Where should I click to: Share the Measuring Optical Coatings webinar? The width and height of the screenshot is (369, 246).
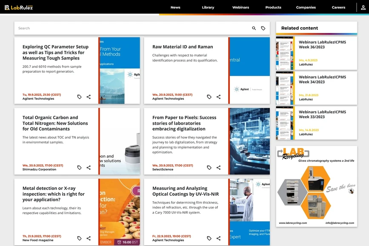tap(218, 238)
